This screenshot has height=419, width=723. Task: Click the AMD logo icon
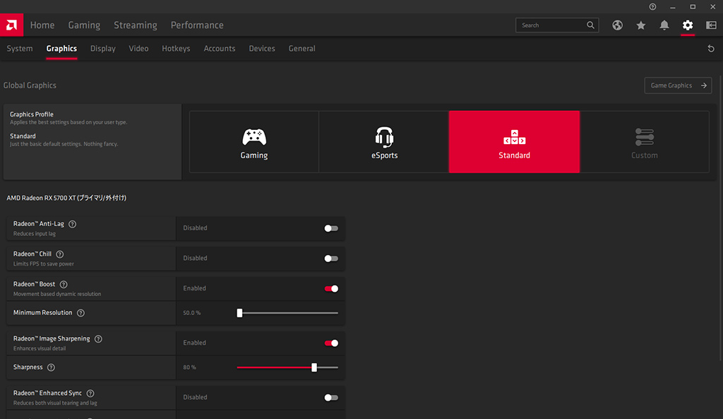[11, 25]
